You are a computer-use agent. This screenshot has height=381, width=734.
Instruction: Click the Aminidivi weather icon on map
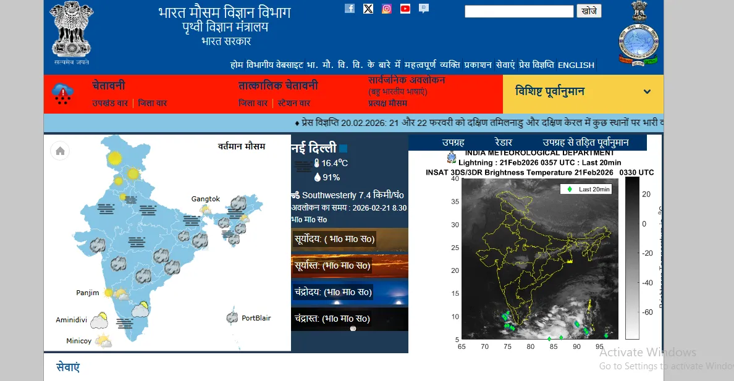pyautogui.click(x=99, y=320)
